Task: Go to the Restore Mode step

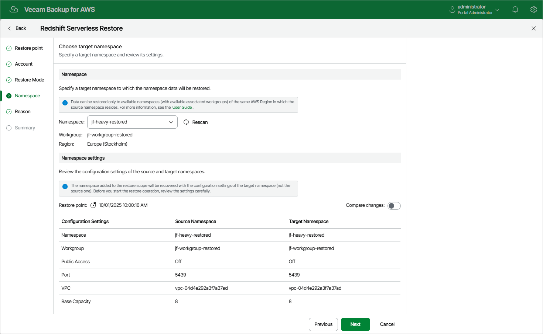Action: [30, 80]
